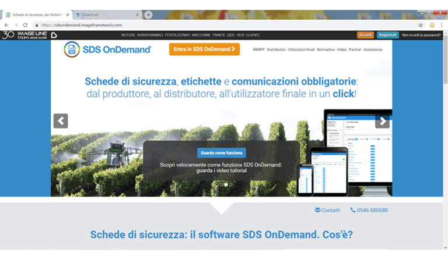Viewport: 448px width, 263px height.
Task: Open FERTILIZZANTI in top black bar
Action: [x=177, y=35]
